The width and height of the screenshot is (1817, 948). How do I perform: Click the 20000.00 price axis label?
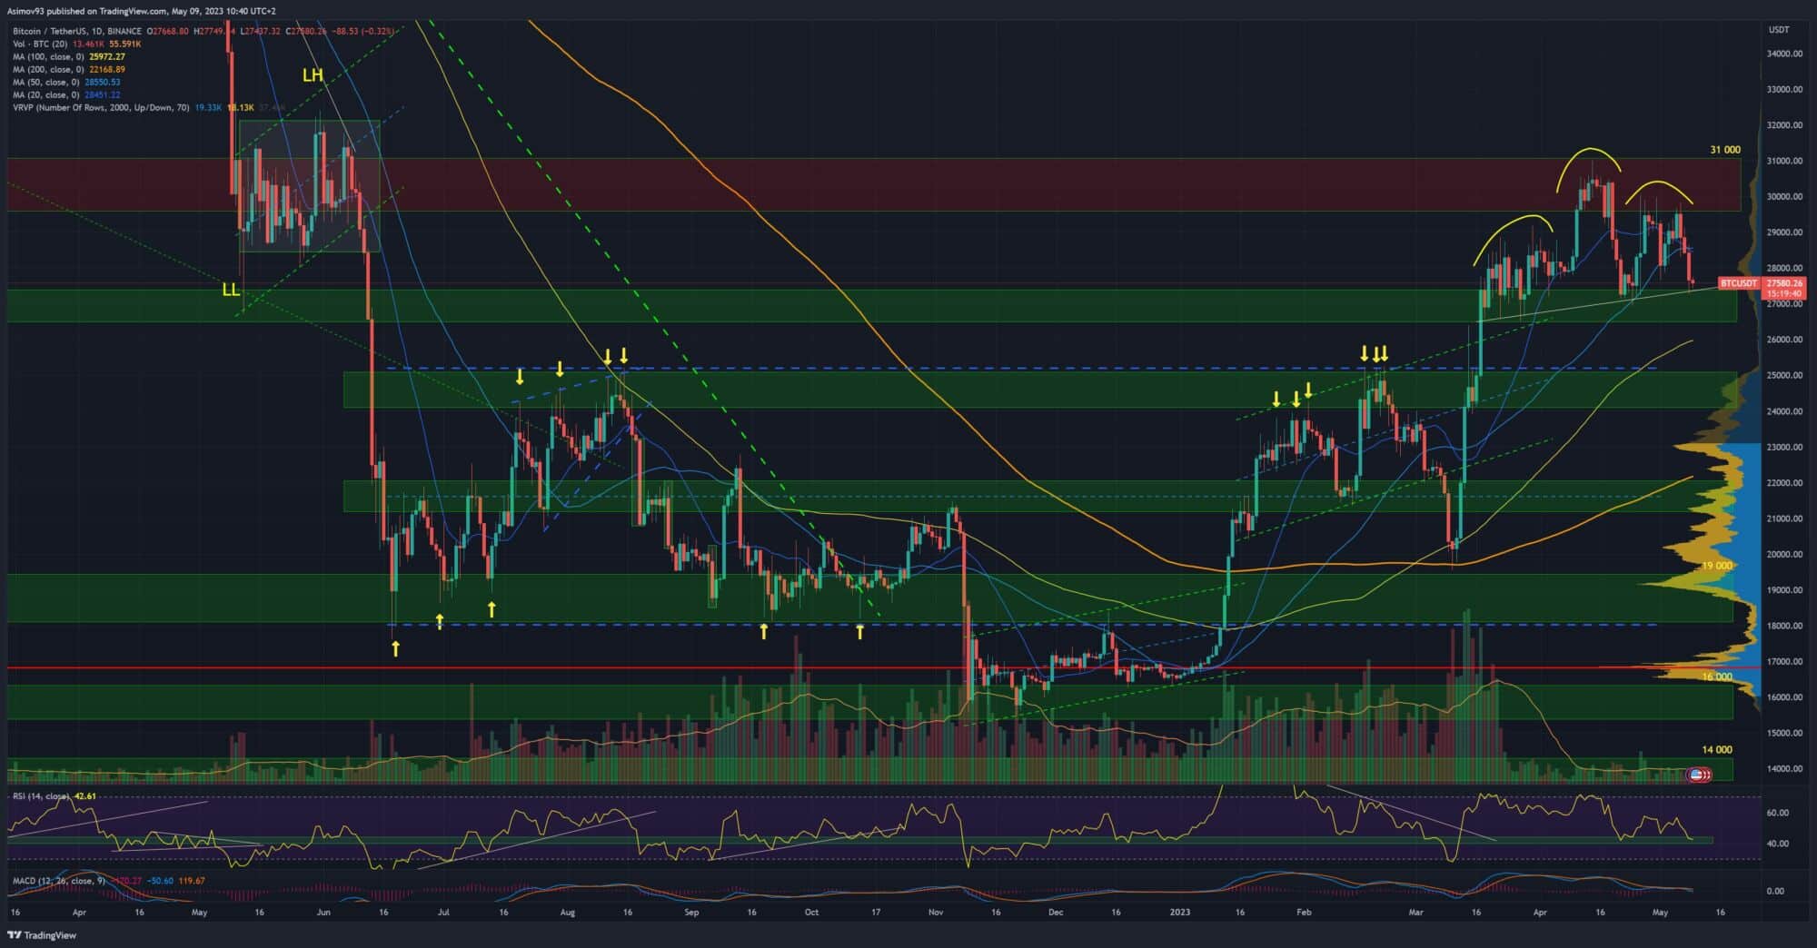[x=1784, y=555]
